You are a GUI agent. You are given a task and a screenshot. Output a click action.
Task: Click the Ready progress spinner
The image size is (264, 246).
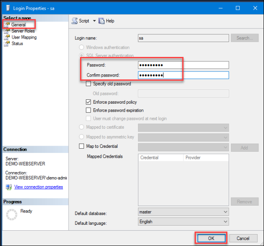tap(11, 215)
